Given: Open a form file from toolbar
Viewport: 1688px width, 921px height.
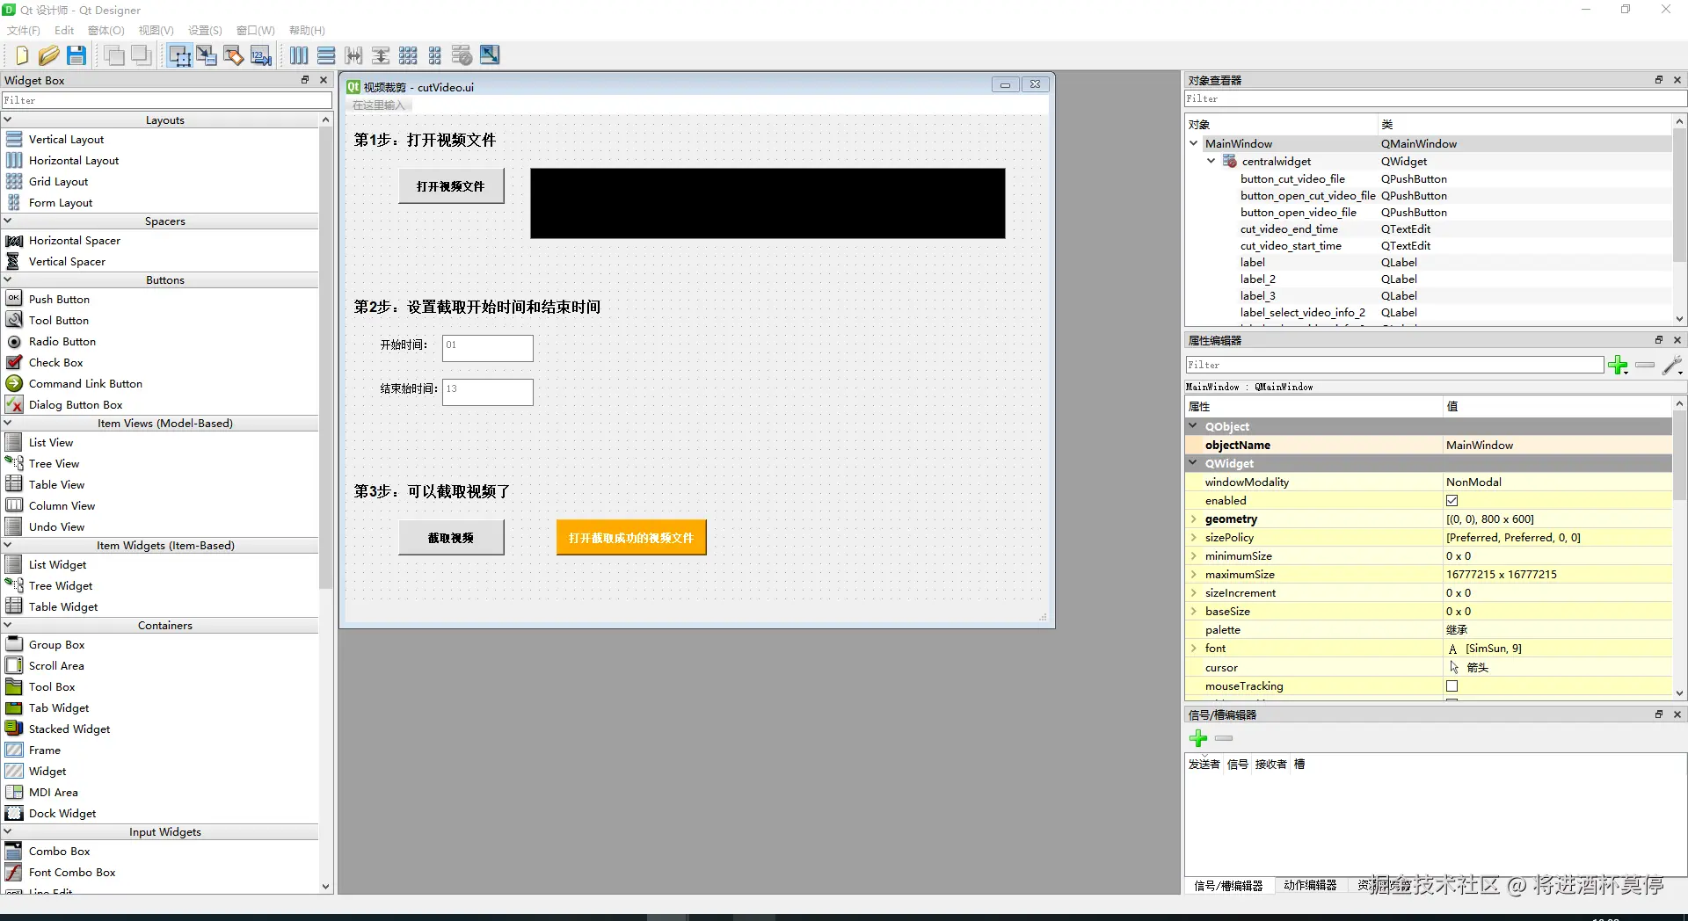Looking at the screenshot, I should click(48, 55).
